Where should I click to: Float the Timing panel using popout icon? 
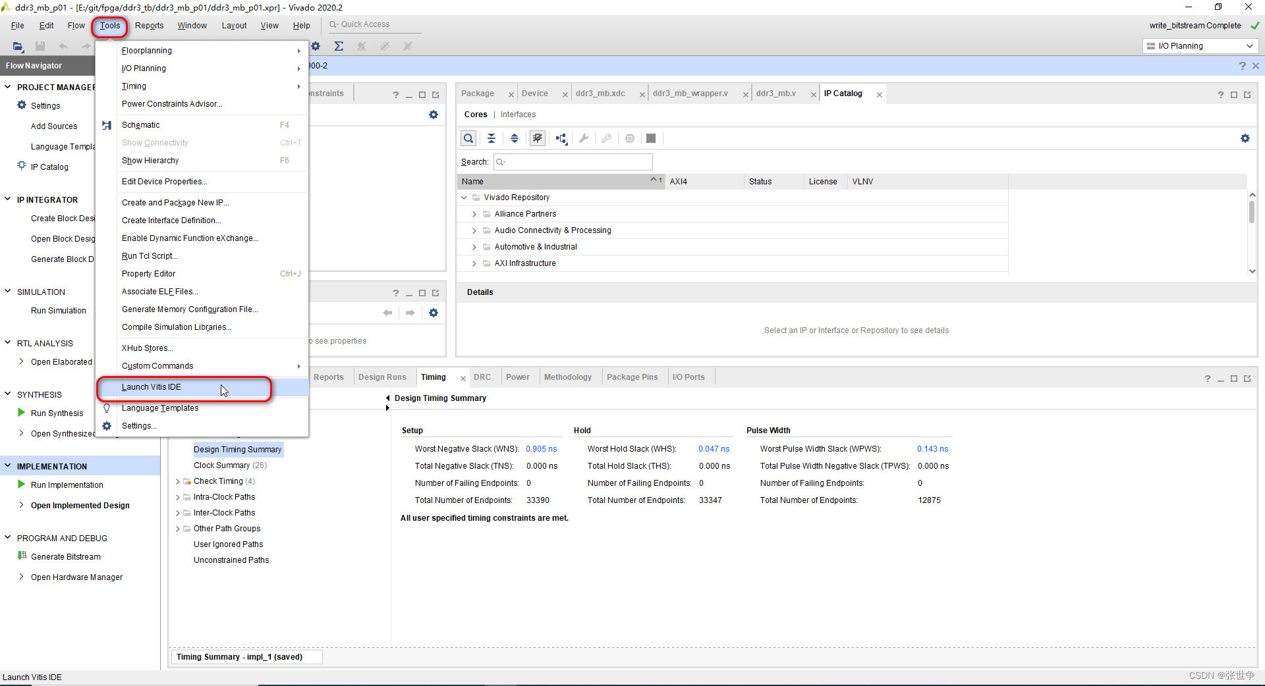1247,379
